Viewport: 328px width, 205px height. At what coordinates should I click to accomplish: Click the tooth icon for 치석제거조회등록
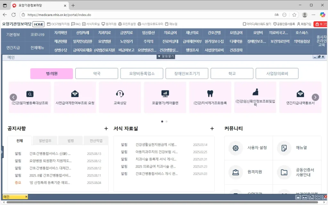pos(210,94)
